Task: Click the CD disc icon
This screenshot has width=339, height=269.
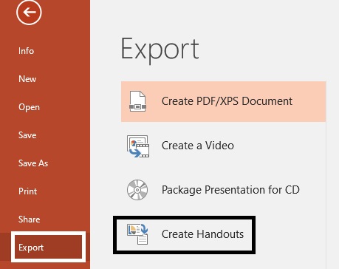Action: click(x=137, y=190)
